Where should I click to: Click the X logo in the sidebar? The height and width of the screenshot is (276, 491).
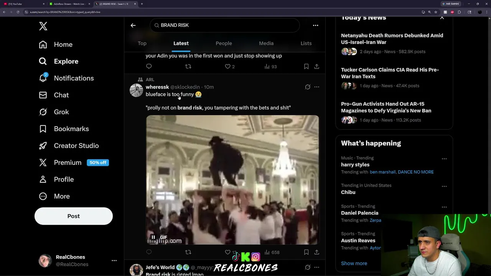coord(43,26)
